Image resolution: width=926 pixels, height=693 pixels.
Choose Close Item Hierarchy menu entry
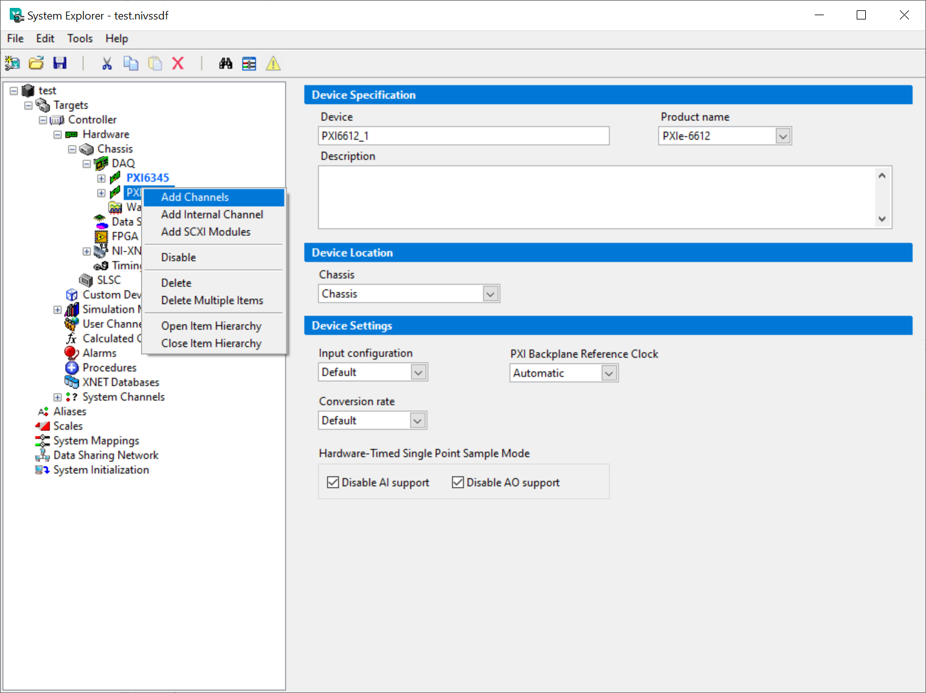coord(214,343)
